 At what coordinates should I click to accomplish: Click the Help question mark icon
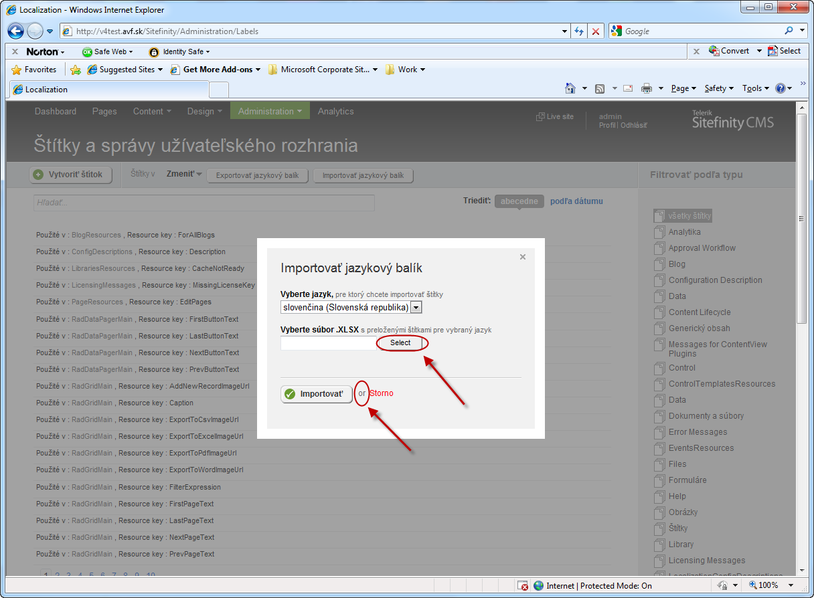[780, 88]
